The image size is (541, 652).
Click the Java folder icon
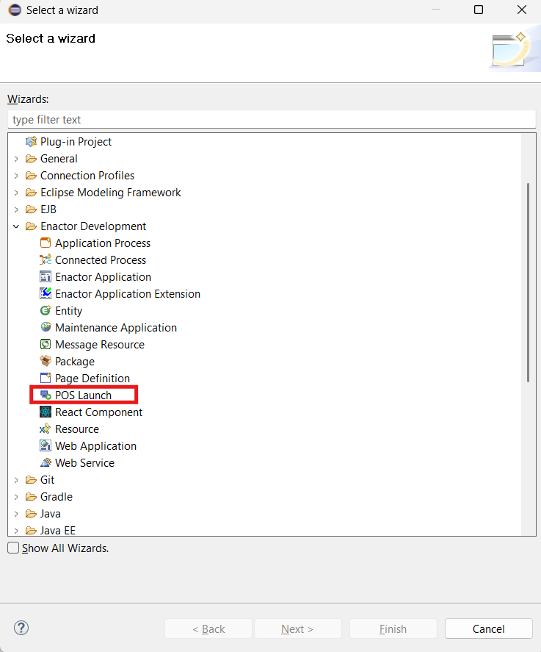click(31, 514)
